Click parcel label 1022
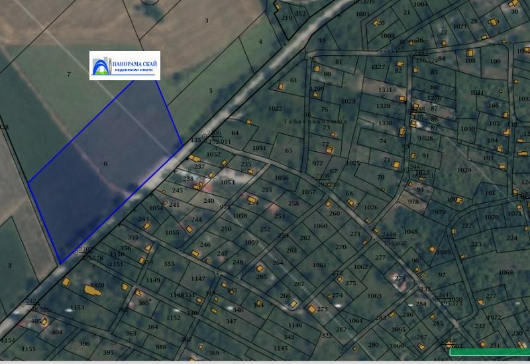Viewport: 530px width, 364px height. (275, 109)
